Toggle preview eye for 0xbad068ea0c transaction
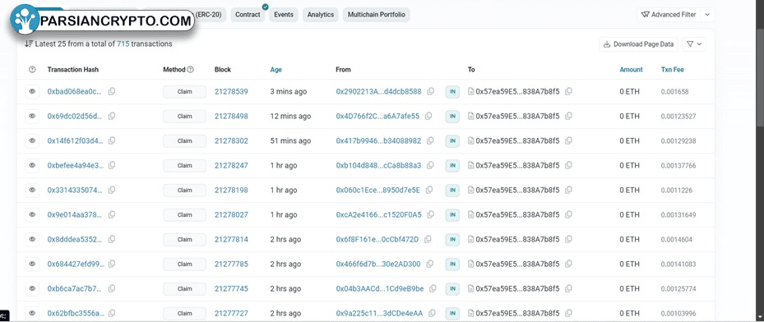Image resolution: width=764 pixels, height=322 pixels. [32, 91]
